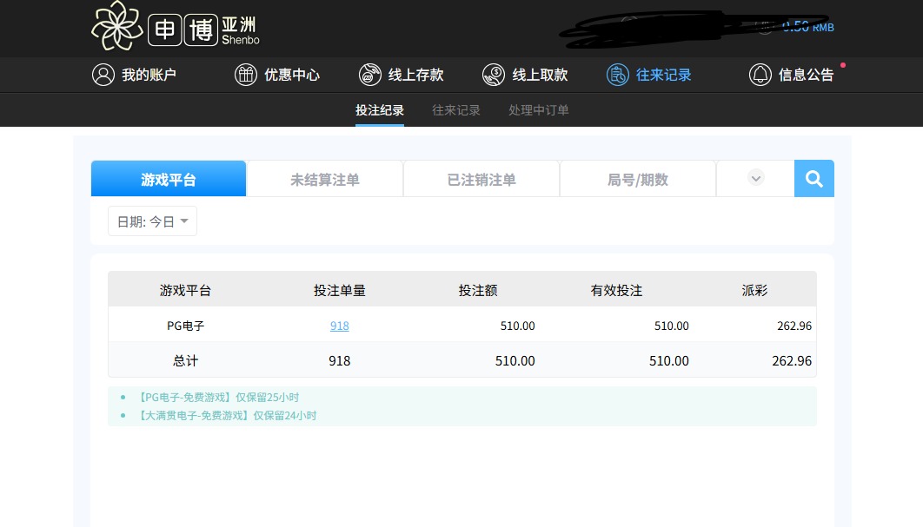
Task: Open the 往来记录 sub-navigation item
Action: [x=456, y=110]
